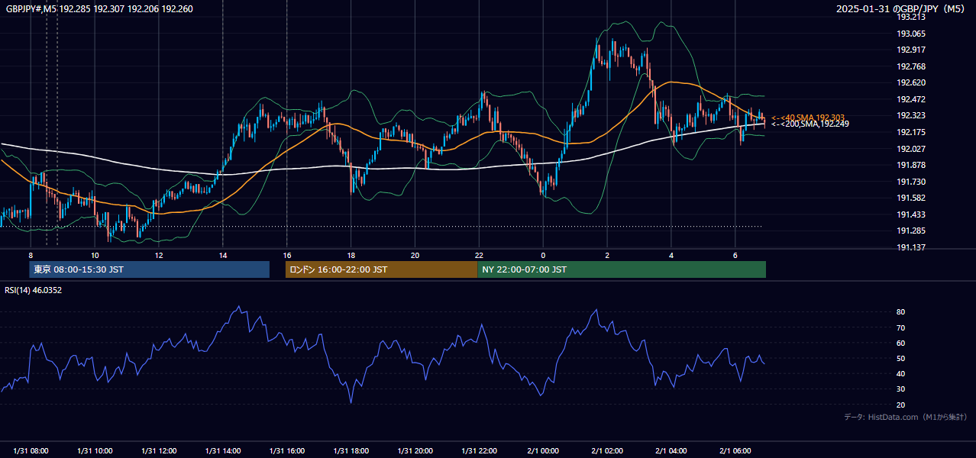Image resolution: width=976 pixels, height=458 pixels.
Task: Click price axis value 192.323
Action: 911,115
